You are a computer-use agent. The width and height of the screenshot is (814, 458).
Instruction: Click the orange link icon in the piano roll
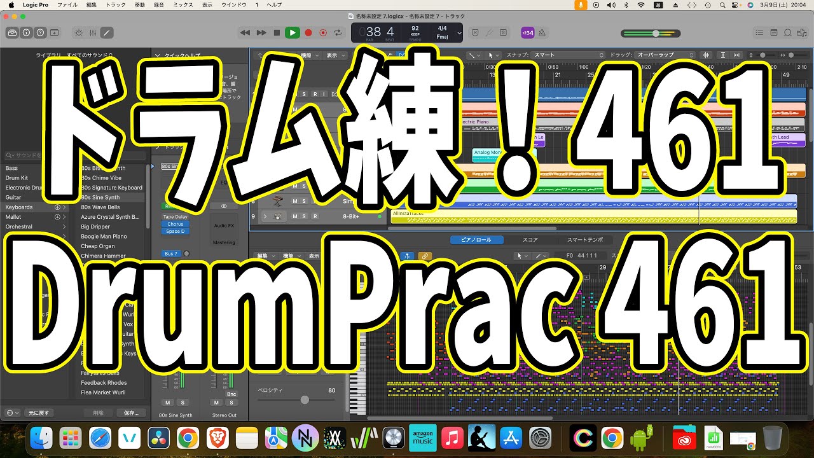[425, 256]
